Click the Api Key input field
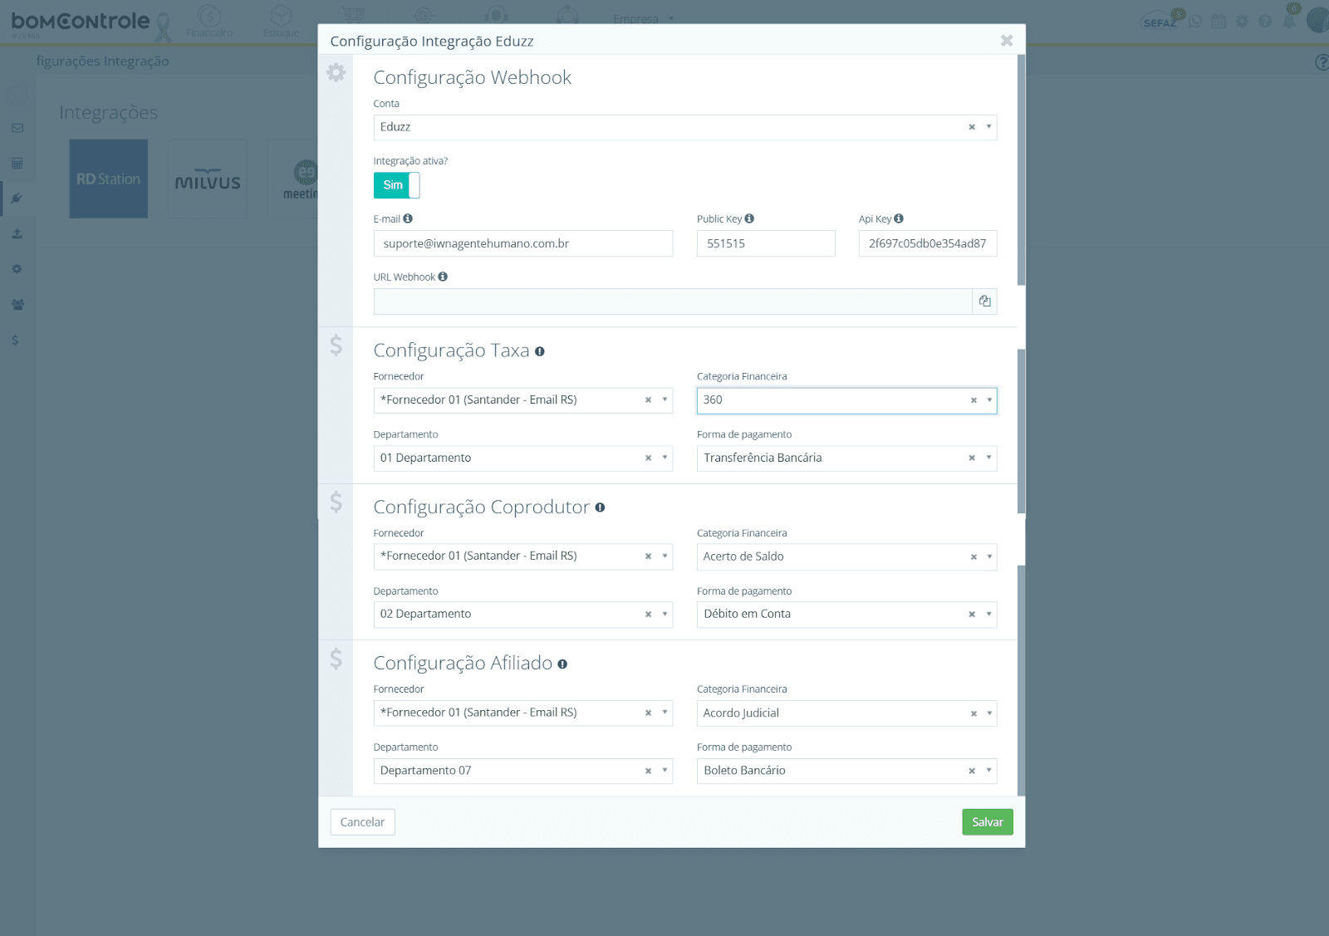Viewport: 1329px width, 936px height. pyautogui.click(x=928, y=243)
